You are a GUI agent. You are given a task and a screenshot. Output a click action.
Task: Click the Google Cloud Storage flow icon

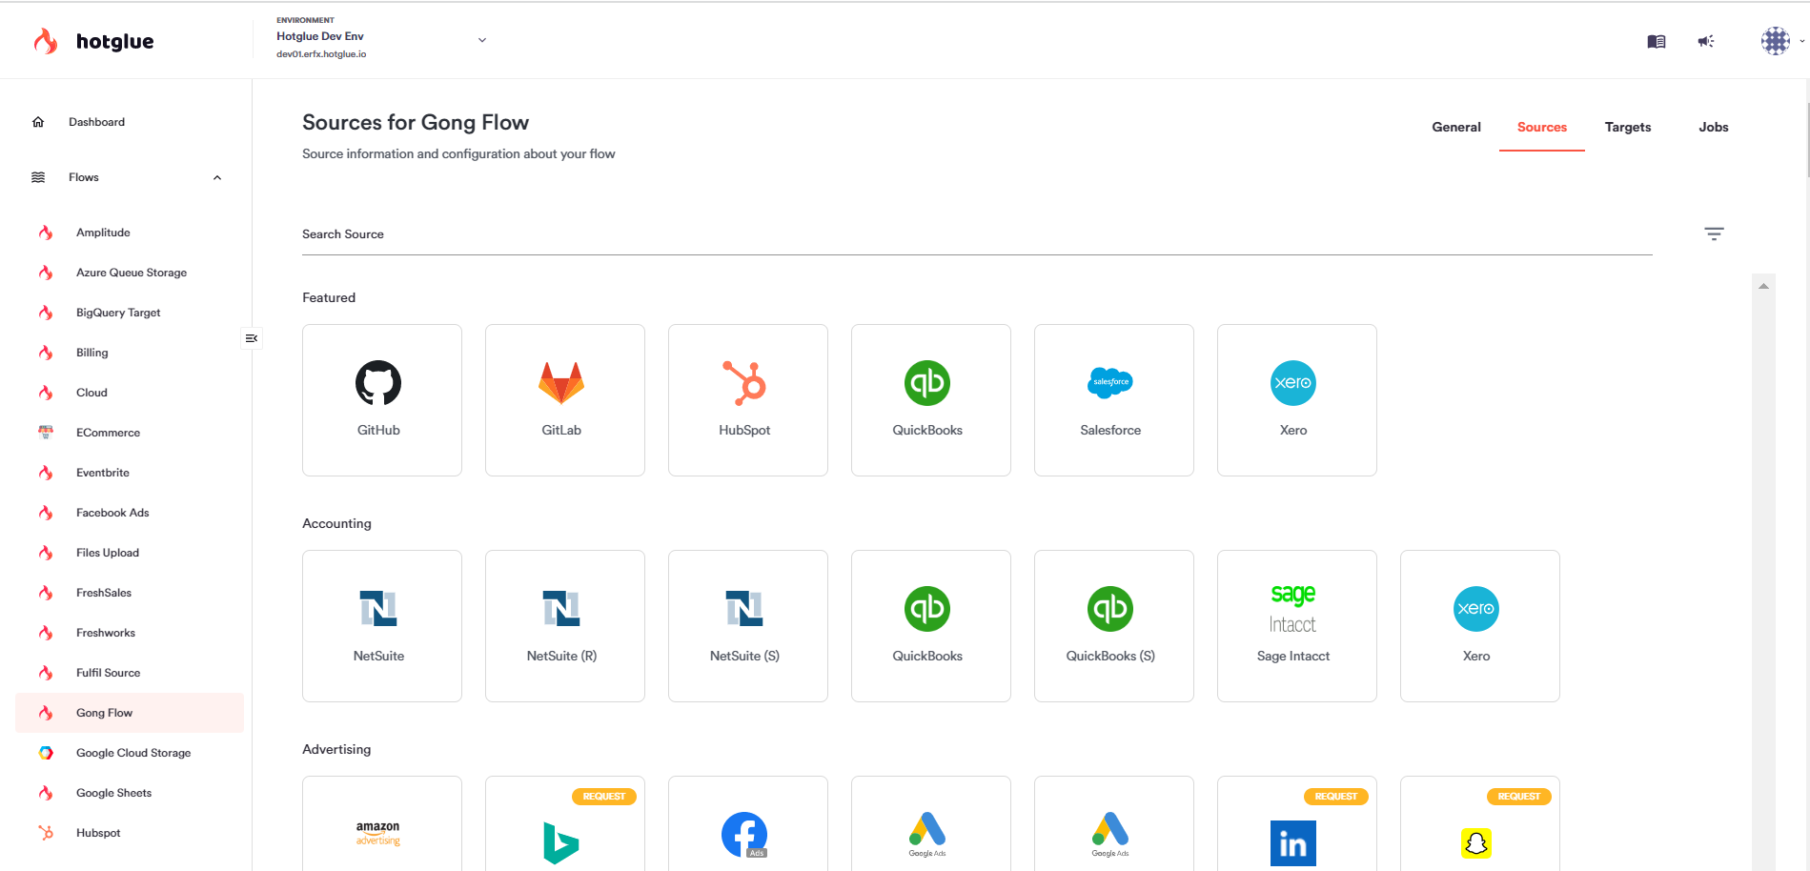(x=46, y=753)
